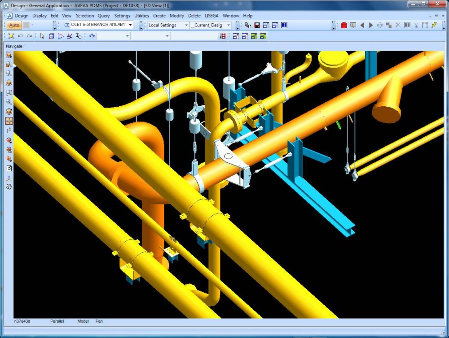Image resolution: width=449 pixels, height=338 pixels.
Task: Click the red save floppy disk icon
Action: pos(257,25)
